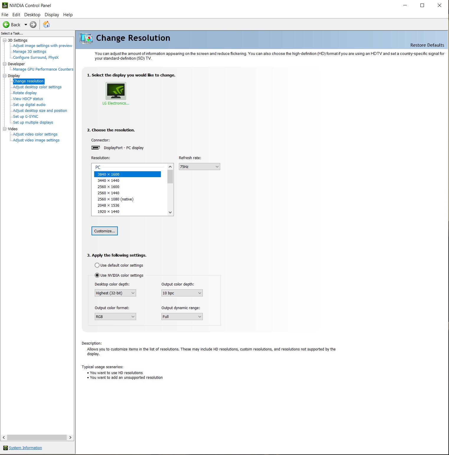449x455 pixels.
Task: Click the Forward arrow icon
Action: click(33, 25)
